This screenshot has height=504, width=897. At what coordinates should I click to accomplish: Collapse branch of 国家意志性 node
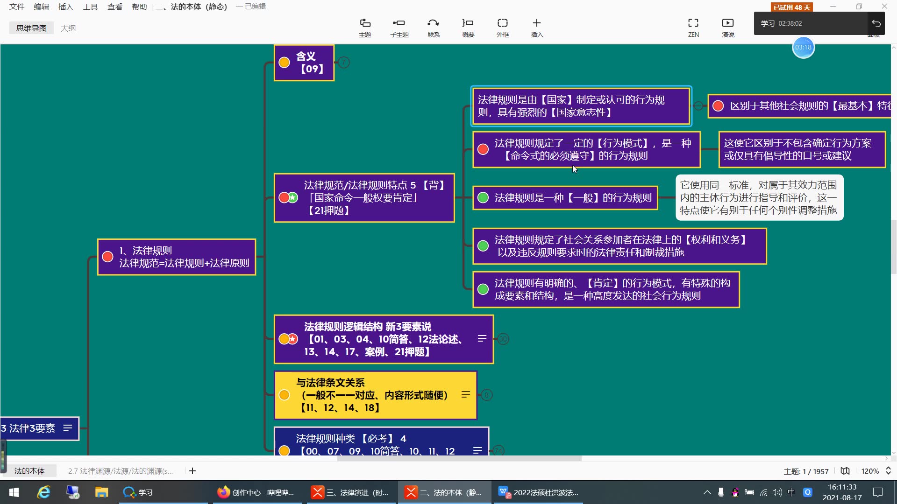698,106
